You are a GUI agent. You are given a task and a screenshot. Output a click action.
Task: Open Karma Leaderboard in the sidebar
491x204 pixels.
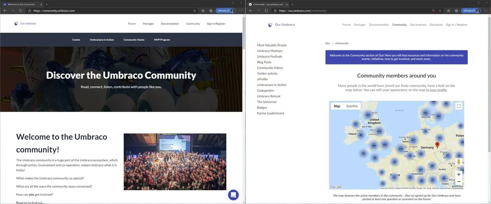[270, 113]
